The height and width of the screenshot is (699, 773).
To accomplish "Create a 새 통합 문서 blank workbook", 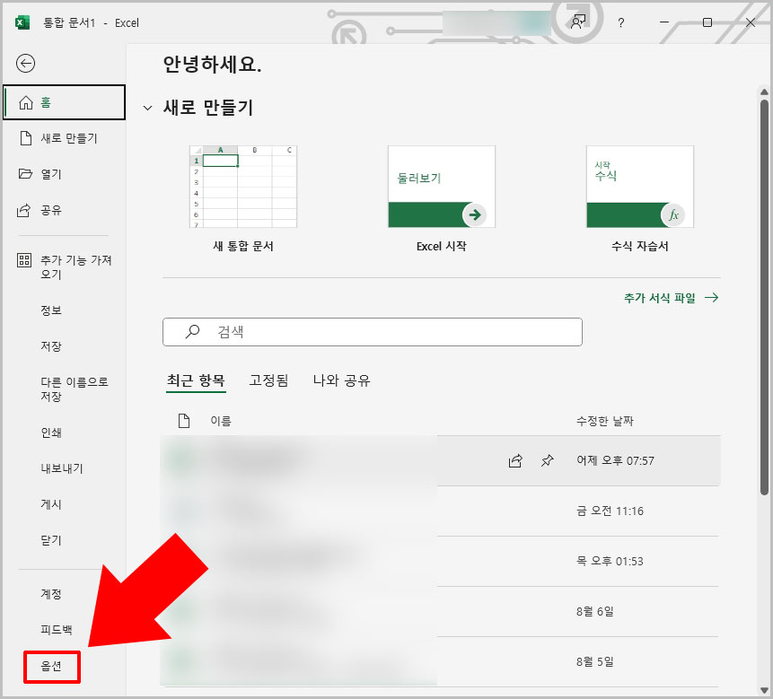I will pyautogui.click(x=243, y=198).
